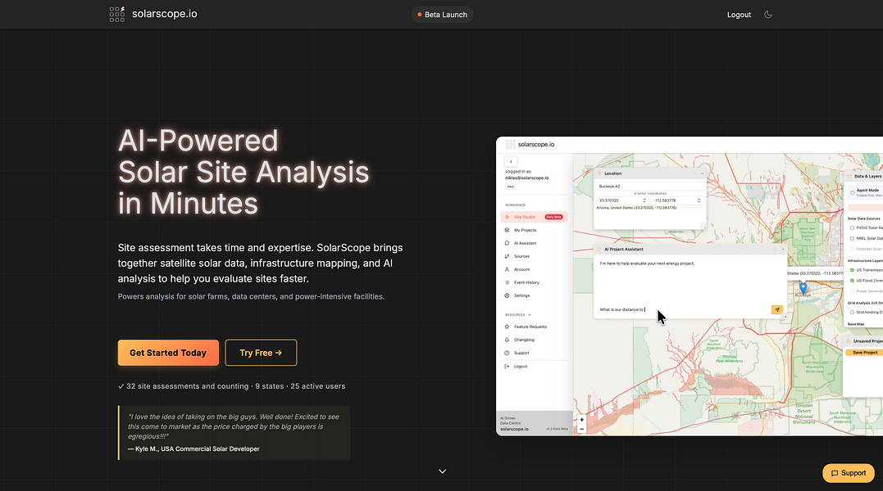Click the longitude stepper arrows

coord(699,200)
